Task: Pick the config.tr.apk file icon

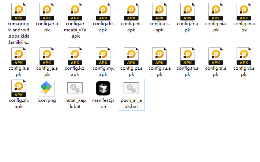Action: tap(216, 56)
